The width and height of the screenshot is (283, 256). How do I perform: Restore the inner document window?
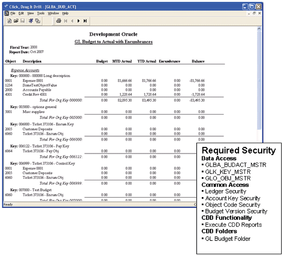click(254, 13)
